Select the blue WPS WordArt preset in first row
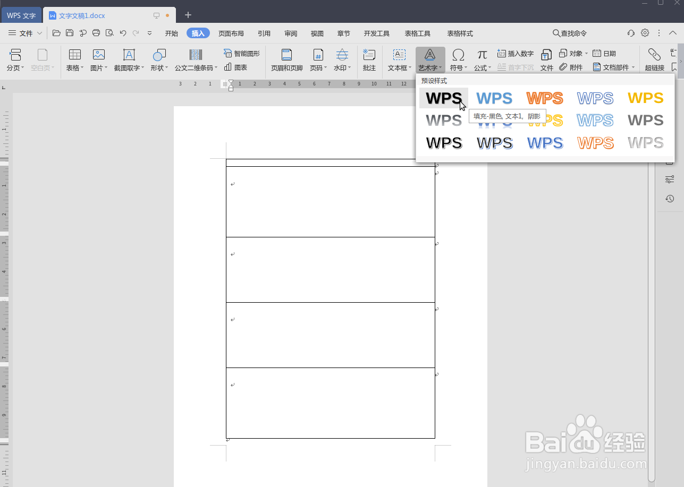This screenshot has width=684, height=487. tap(494, 98)
